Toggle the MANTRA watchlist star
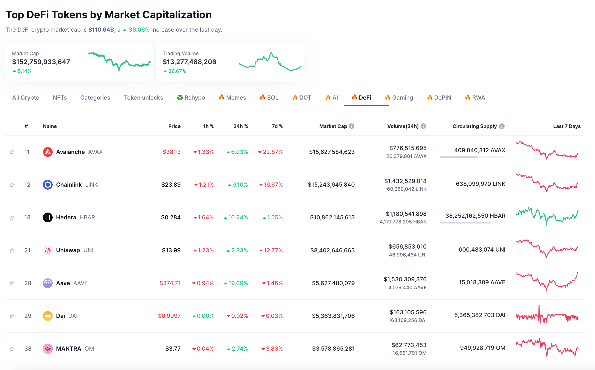This screenshot has height=370, width=595. point(12,349)
